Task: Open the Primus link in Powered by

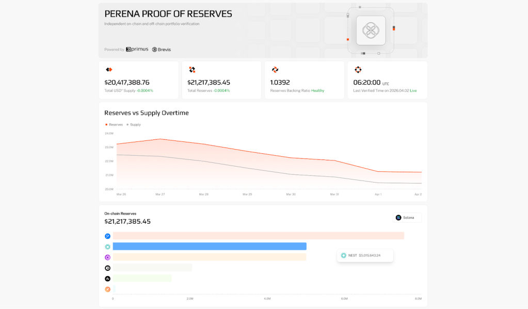Action: 137,50
